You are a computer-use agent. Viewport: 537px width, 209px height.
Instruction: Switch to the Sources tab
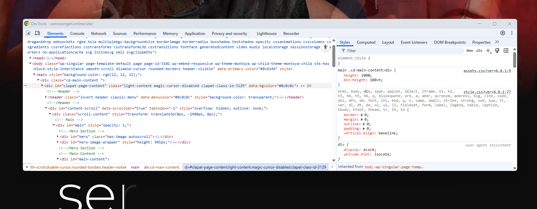point(120,34)
